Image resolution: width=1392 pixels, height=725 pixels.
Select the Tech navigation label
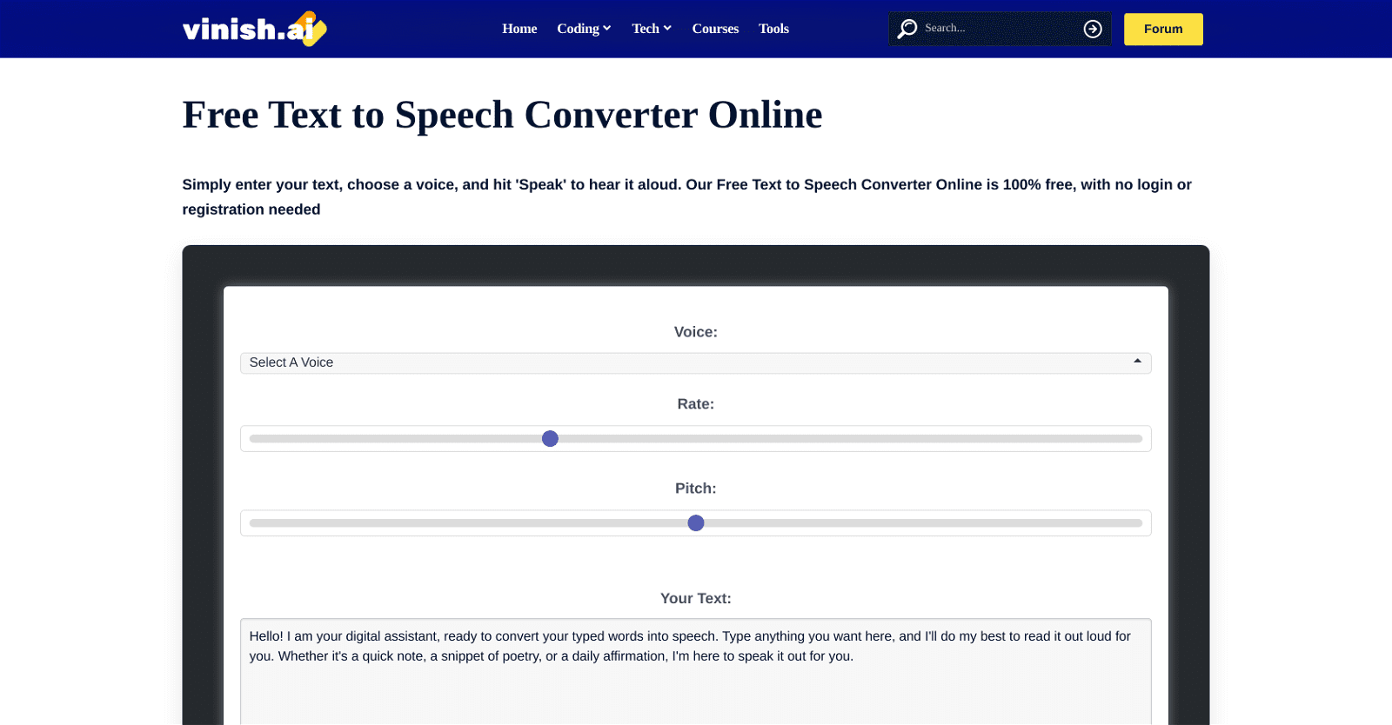coord(646,29)
